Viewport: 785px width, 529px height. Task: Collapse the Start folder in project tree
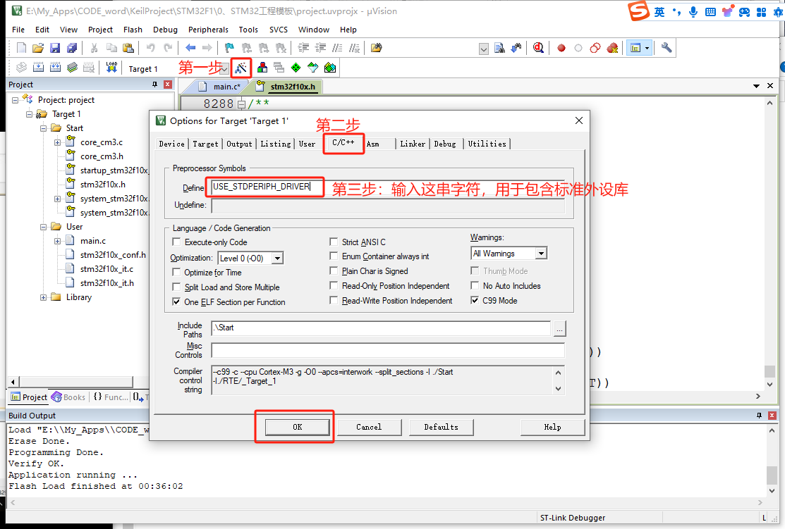tap(44, 128)
